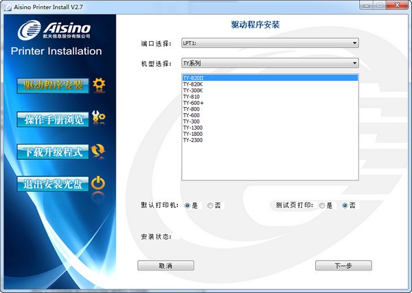Viewport: 412px width, 293px height.
Task: Click the wrench icon beside 操作手册浏览
Action: (99, 118)
